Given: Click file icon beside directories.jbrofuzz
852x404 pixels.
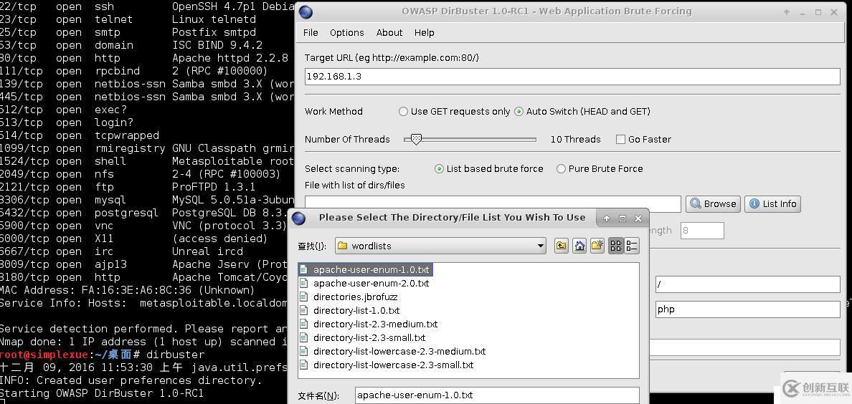Looking at the screenshot, I should [x=304, y=297].
